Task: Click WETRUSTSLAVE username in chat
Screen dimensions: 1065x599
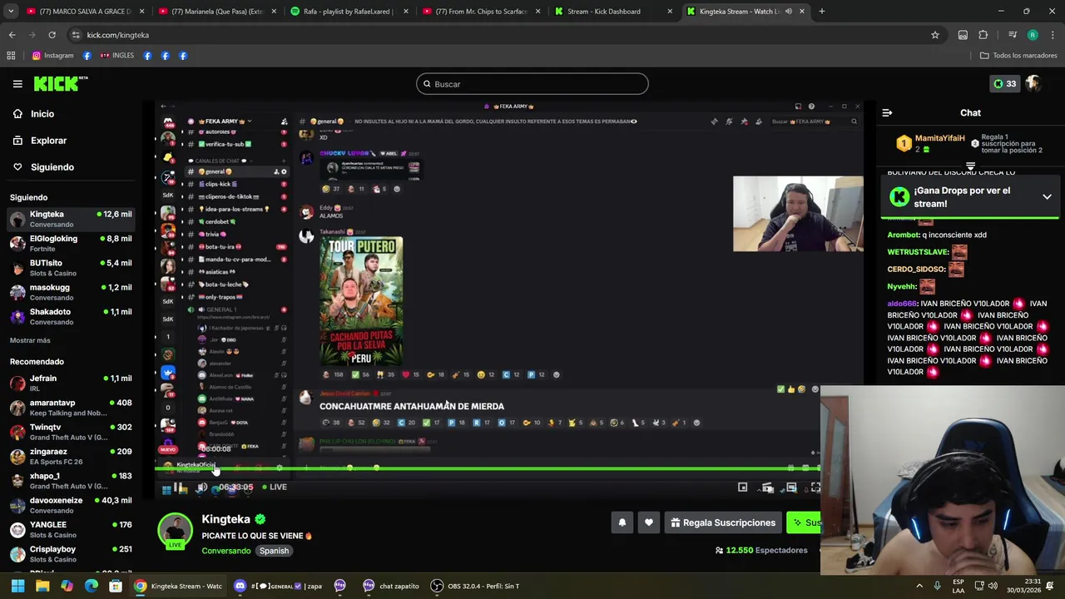Action: coord(918,252)
